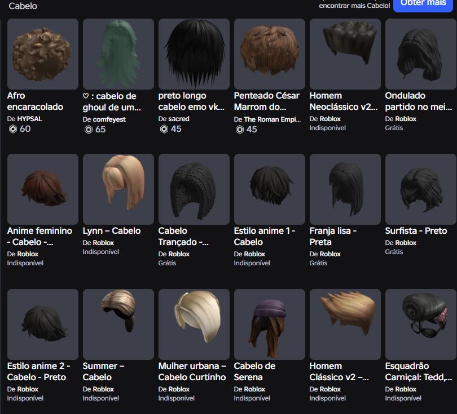Visit creator comfeyest's profile link

pyautogui.click(x=109, y=119)
